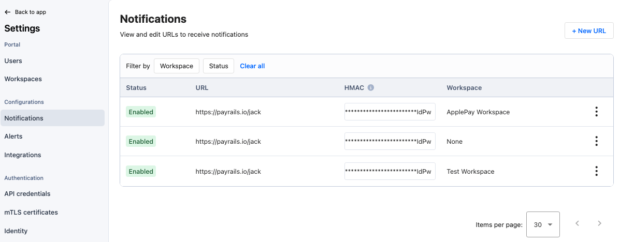Click HMAC field in ApplePay Workspace row

coord(390,112)
